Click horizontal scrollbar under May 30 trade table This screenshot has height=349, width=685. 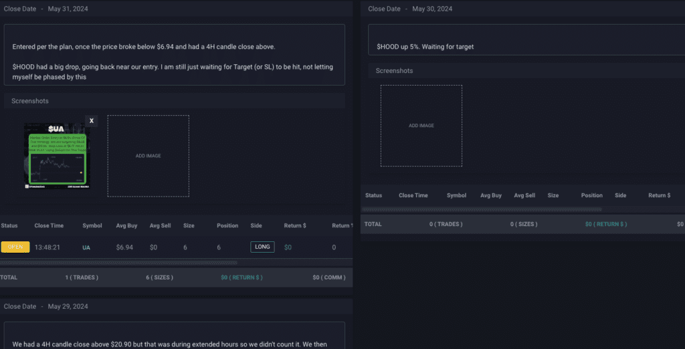tap(482, 209)
